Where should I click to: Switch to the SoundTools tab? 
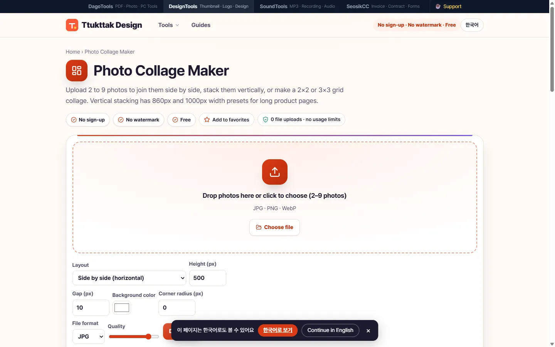[x=297, y=7]
